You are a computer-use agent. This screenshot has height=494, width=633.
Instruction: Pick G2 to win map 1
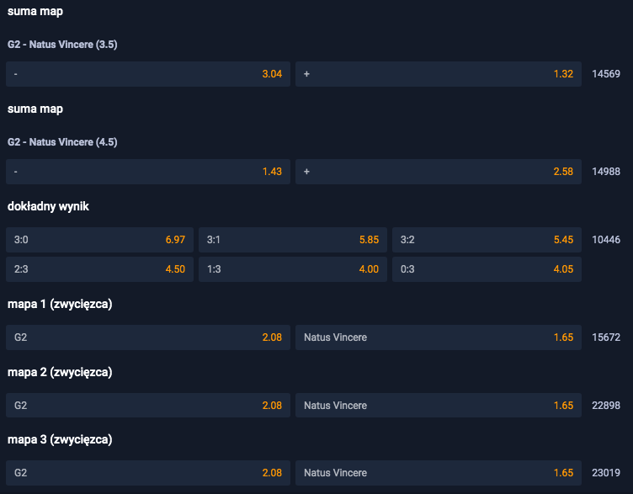(147, 337)
